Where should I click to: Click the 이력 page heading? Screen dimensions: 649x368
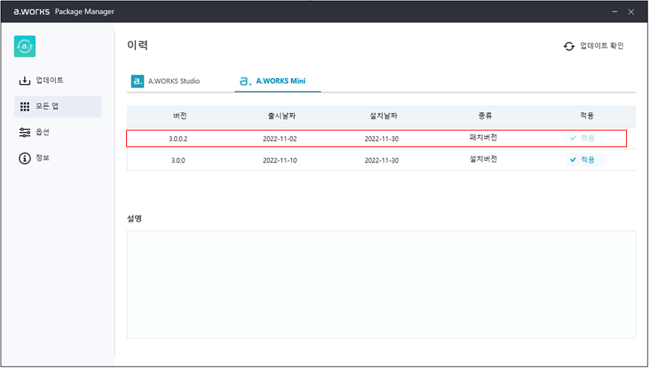(138, 45)
